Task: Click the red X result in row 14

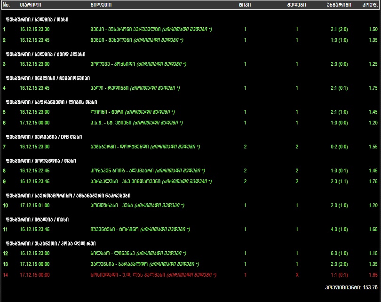Action: coord(297,275)
